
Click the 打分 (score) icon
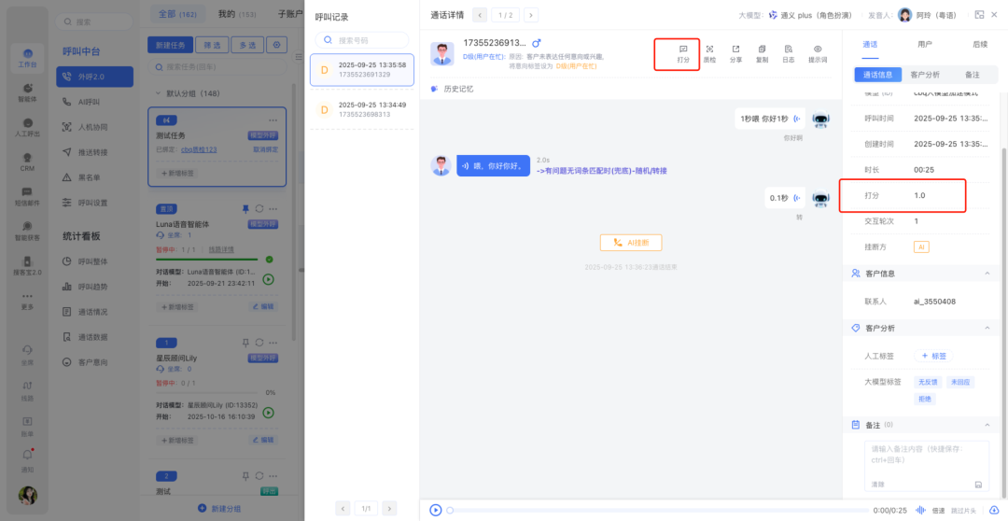pos(683,53)
